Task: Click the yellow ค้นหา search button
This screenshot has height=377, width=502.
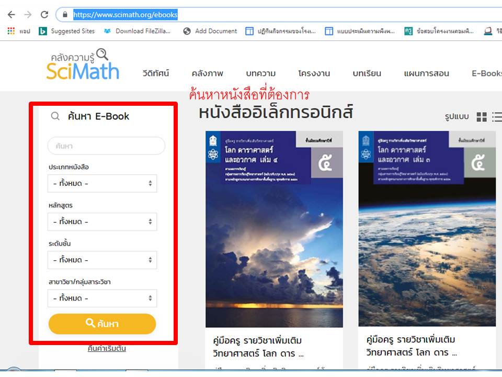Action: pos(102,324)
